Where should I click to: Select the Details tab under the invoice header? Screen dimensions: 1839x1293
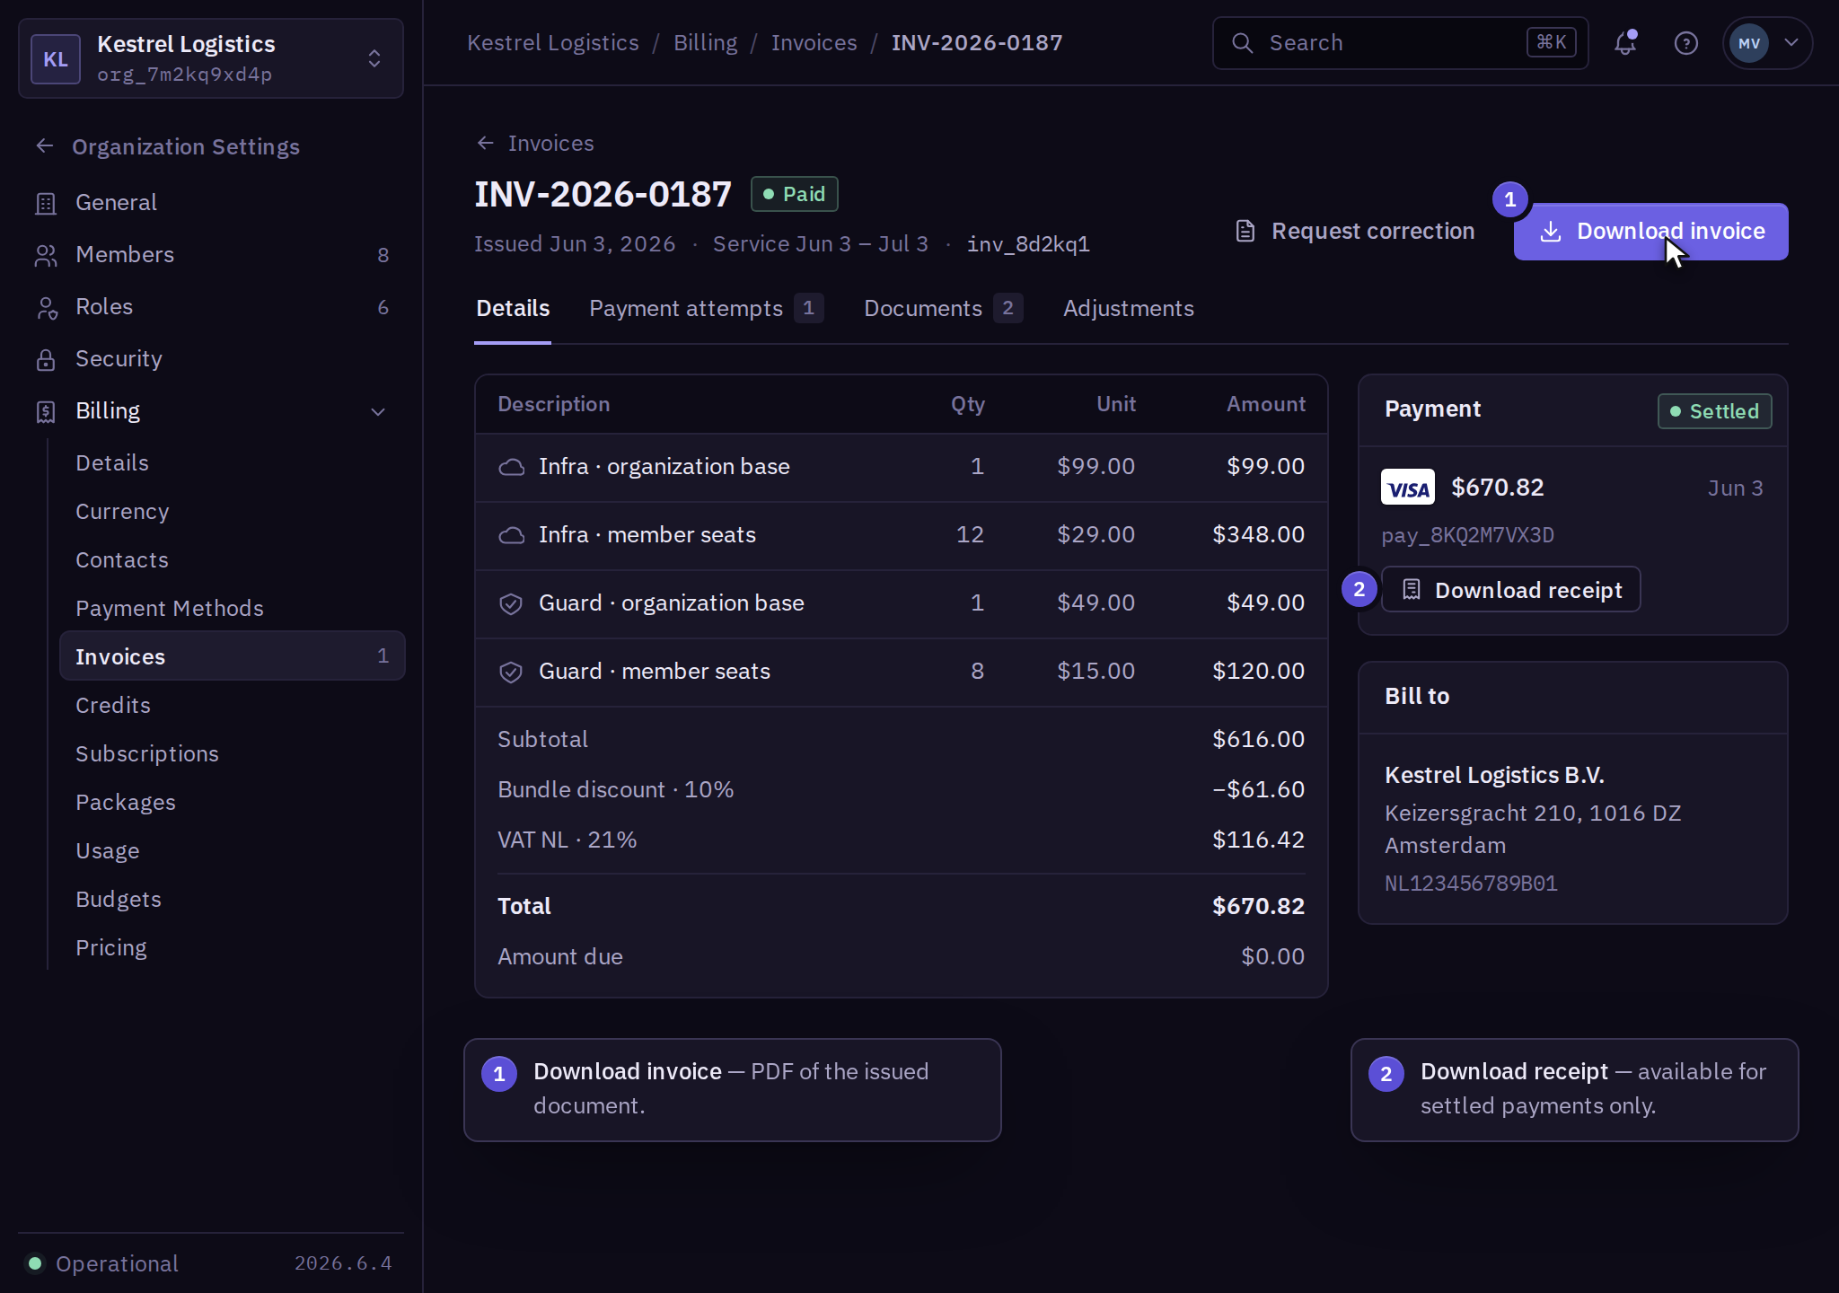click(x=513, y=308)
